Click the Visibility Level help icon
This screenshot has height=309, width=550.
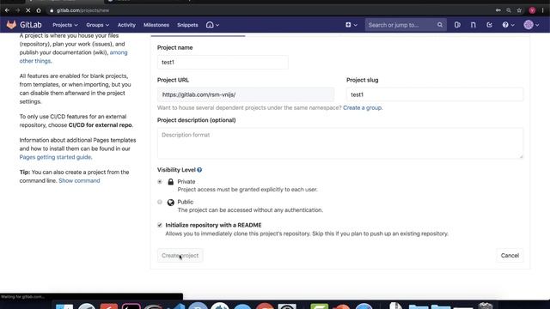[x=199, y=170]
